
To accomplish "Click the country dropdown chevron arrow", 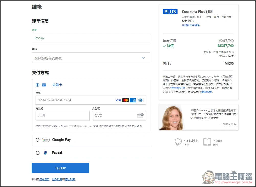I will pyautogui.click(x=144, y=58).
